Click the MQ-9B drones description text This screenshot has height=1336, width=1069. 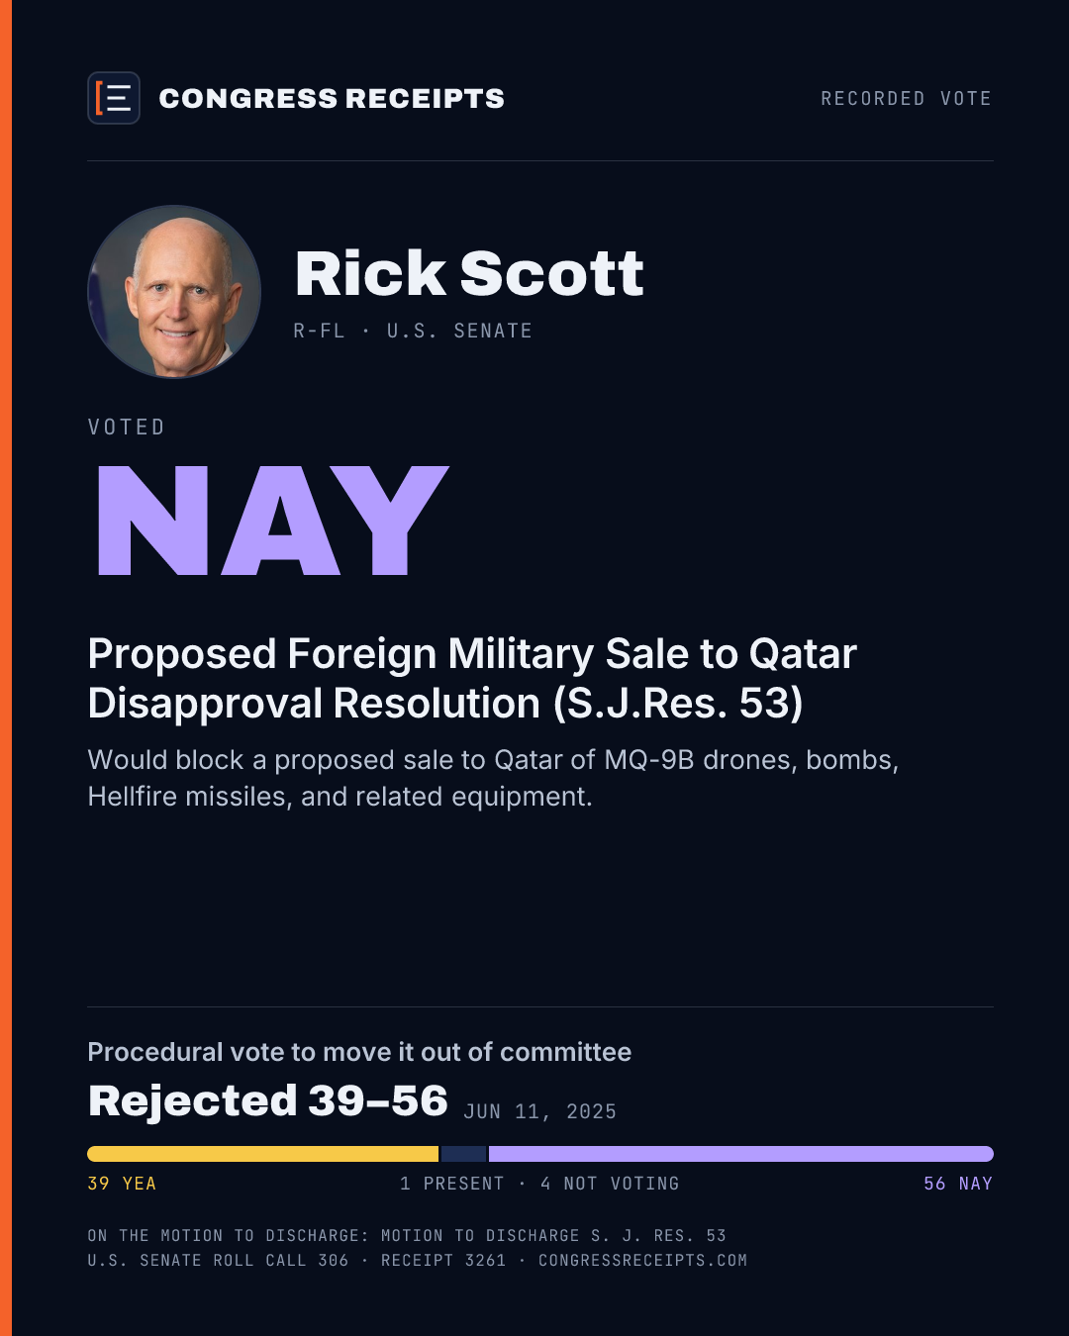point(493,778)
